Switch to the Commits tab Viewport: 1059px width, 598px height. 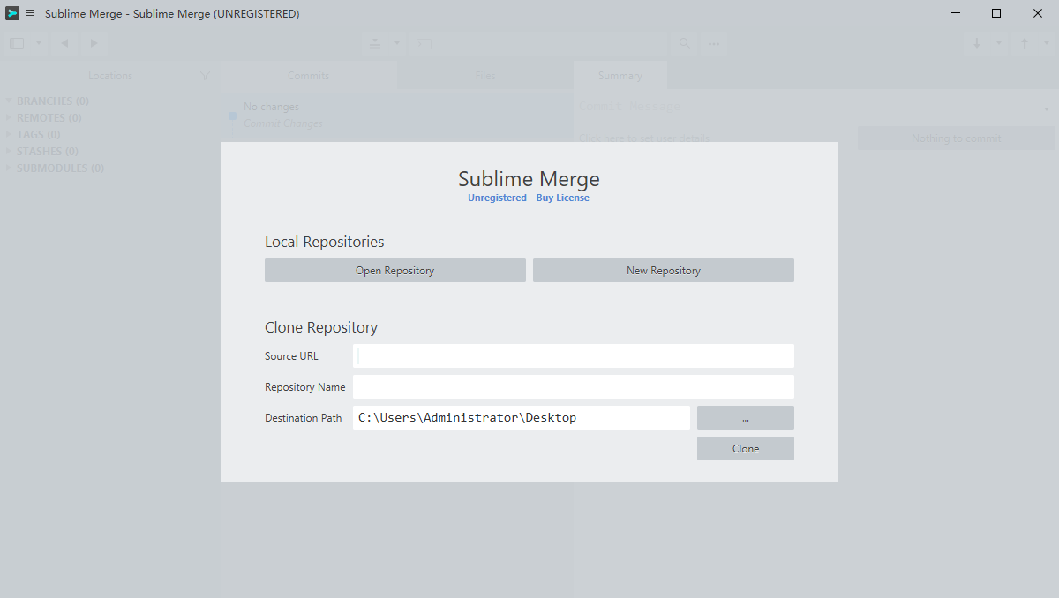[x=308, y=76]
